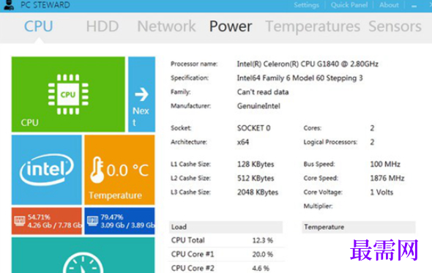
Task: Click the PC Steward user logo icon
Action: coord(9,5)
